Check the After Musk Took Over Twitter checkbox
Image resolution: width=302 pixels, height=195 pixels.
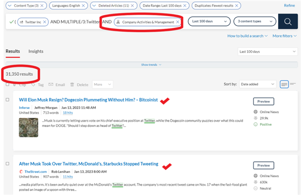tap(7, 163)
